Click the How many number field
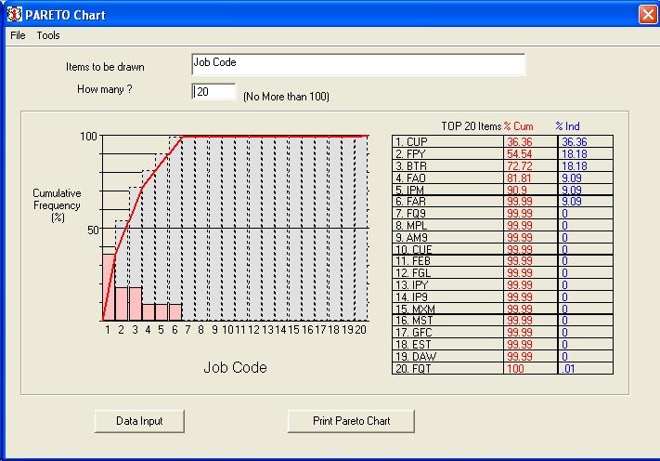Image resolution: width=660 pixels, height=461 pixels. (214, 91)
